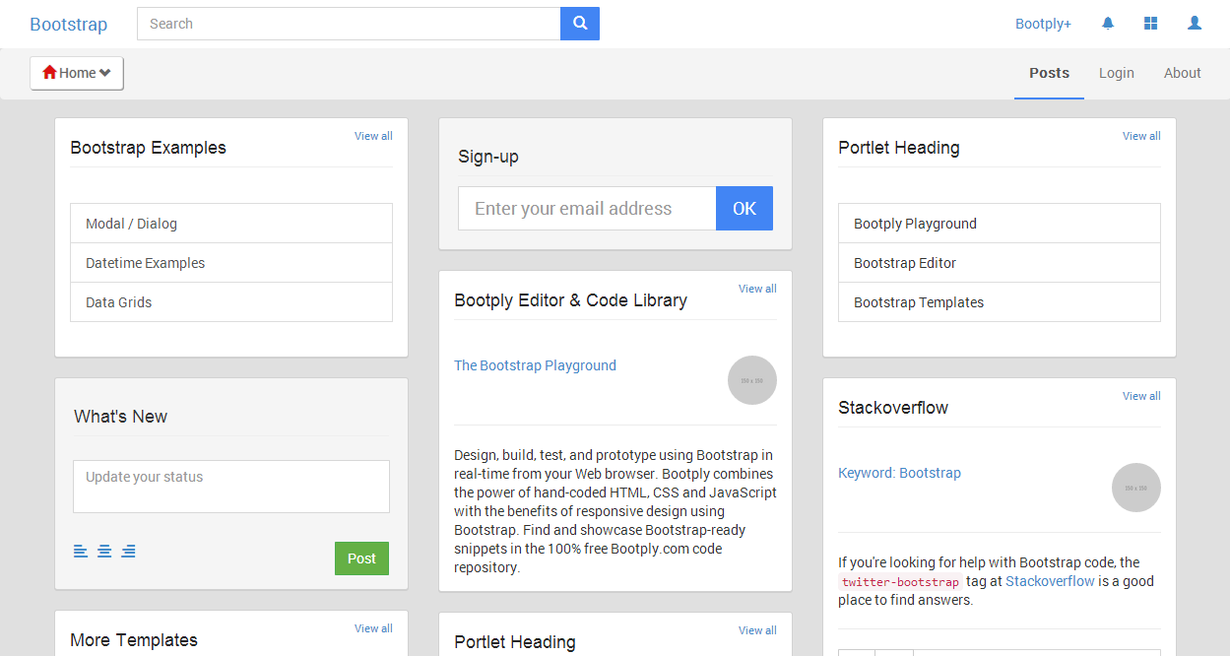
Task: View all in Bootply Editor & Code Library
Action: (757, 289)
